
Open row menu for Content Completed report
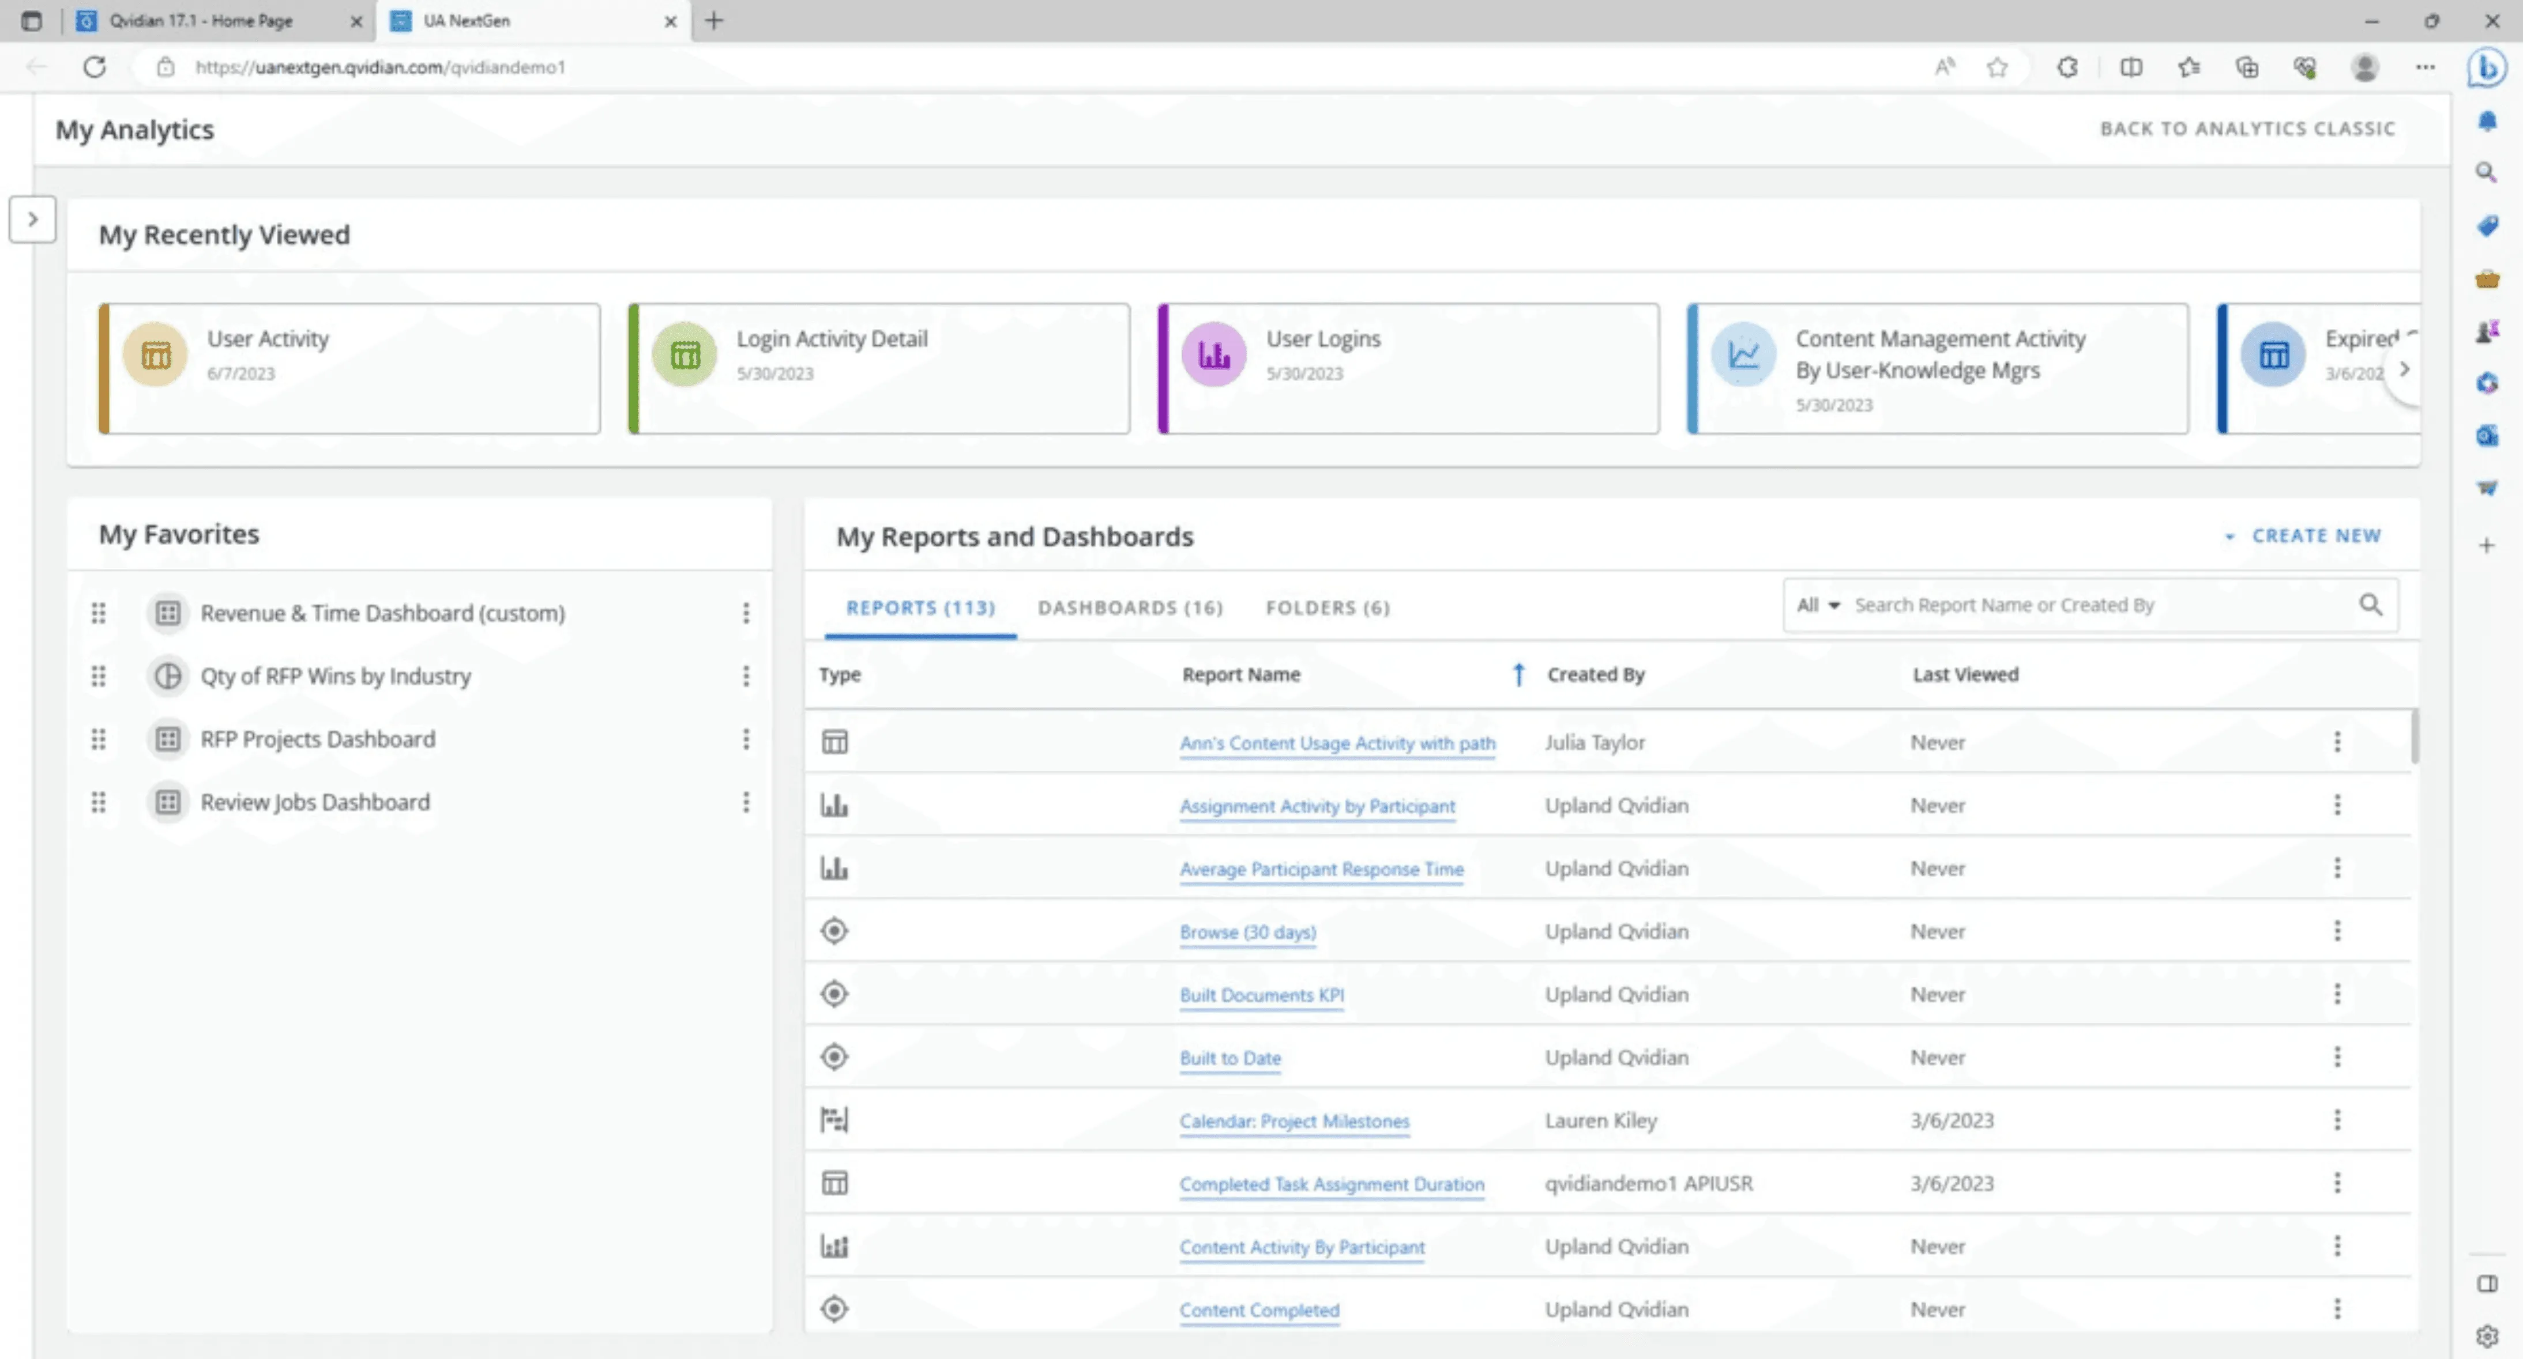tap(2338, 1309)
